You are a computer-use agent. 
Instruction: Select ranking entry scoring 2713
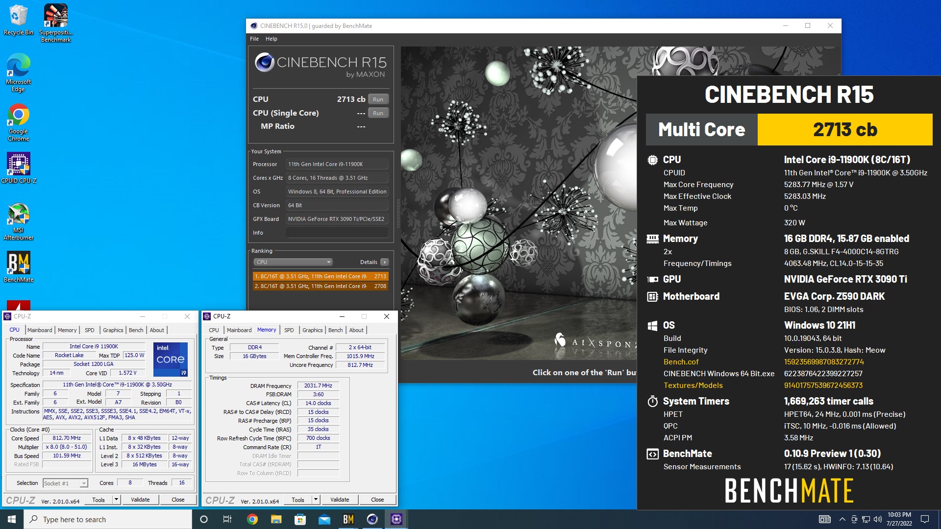click(x=321, y=276)
